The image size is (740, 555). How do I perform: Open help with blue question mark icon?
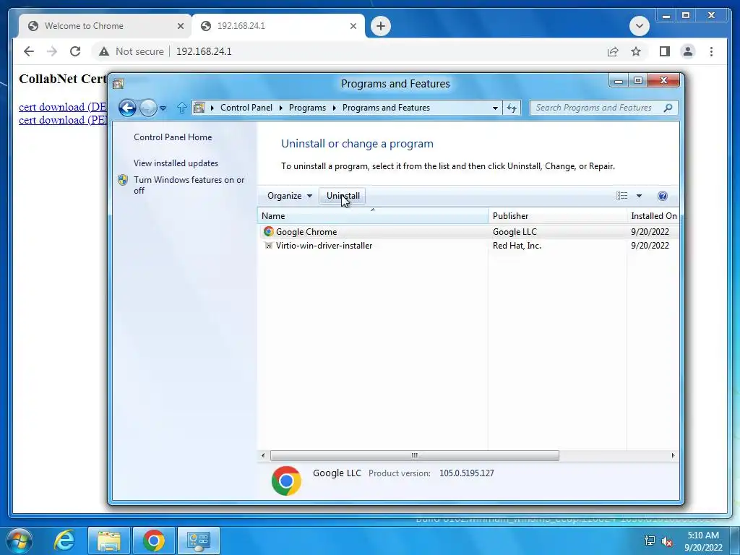point(663,196)
